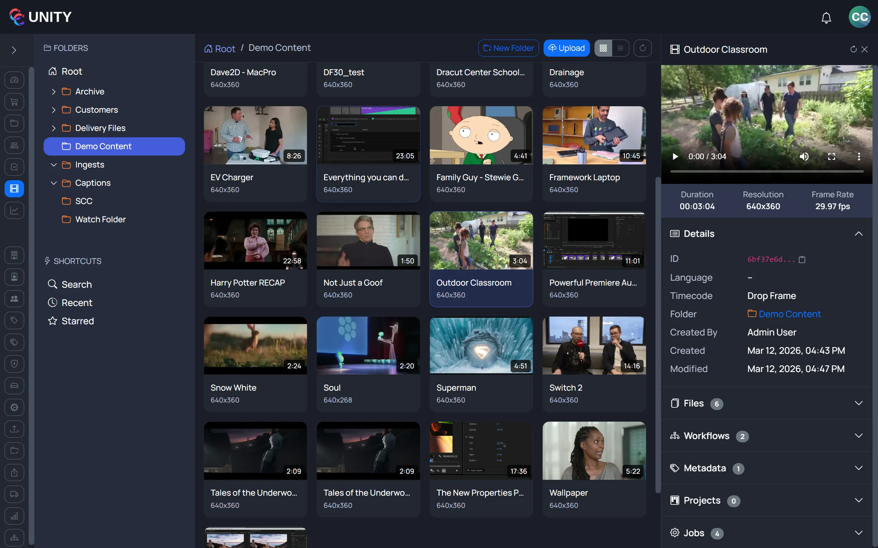This screenshot has width=878, height=548.
Task: Switch to list view layout
Action: (620, 48)
